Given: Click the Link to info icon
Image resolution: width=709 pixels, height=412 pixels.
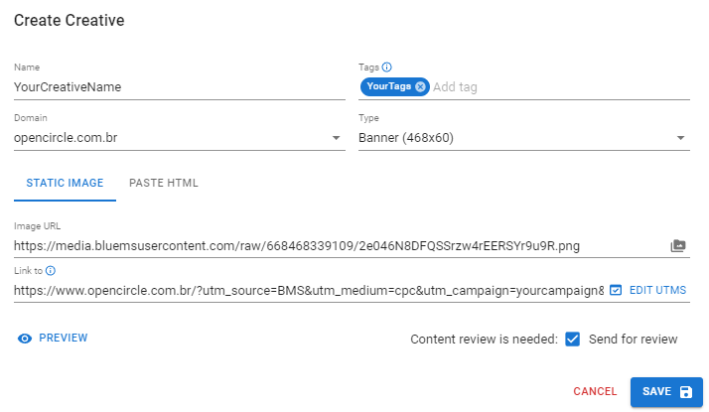Looking at the screenshot, I should pos(51,269).
